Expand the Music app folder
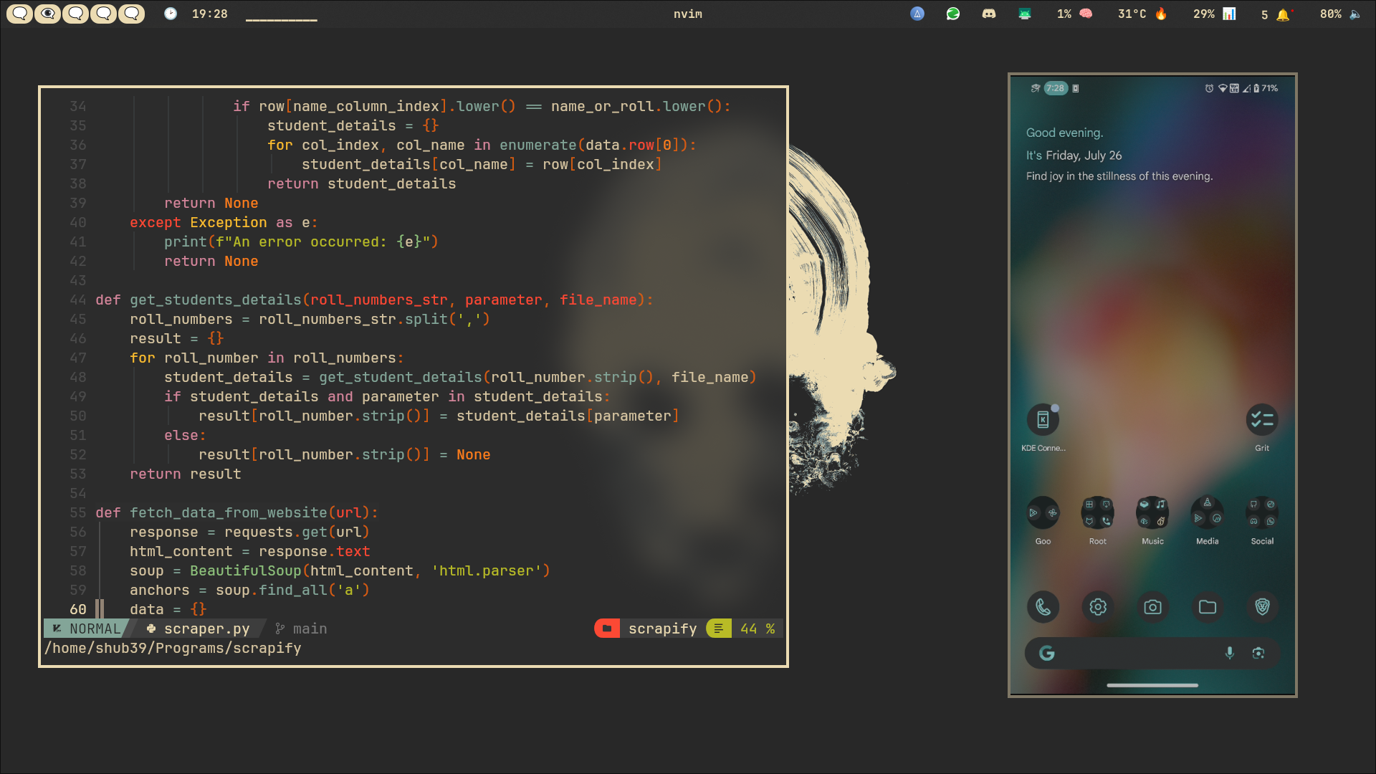The height and width of the screenshot is (774, 1376). [x=1152, y=513]
